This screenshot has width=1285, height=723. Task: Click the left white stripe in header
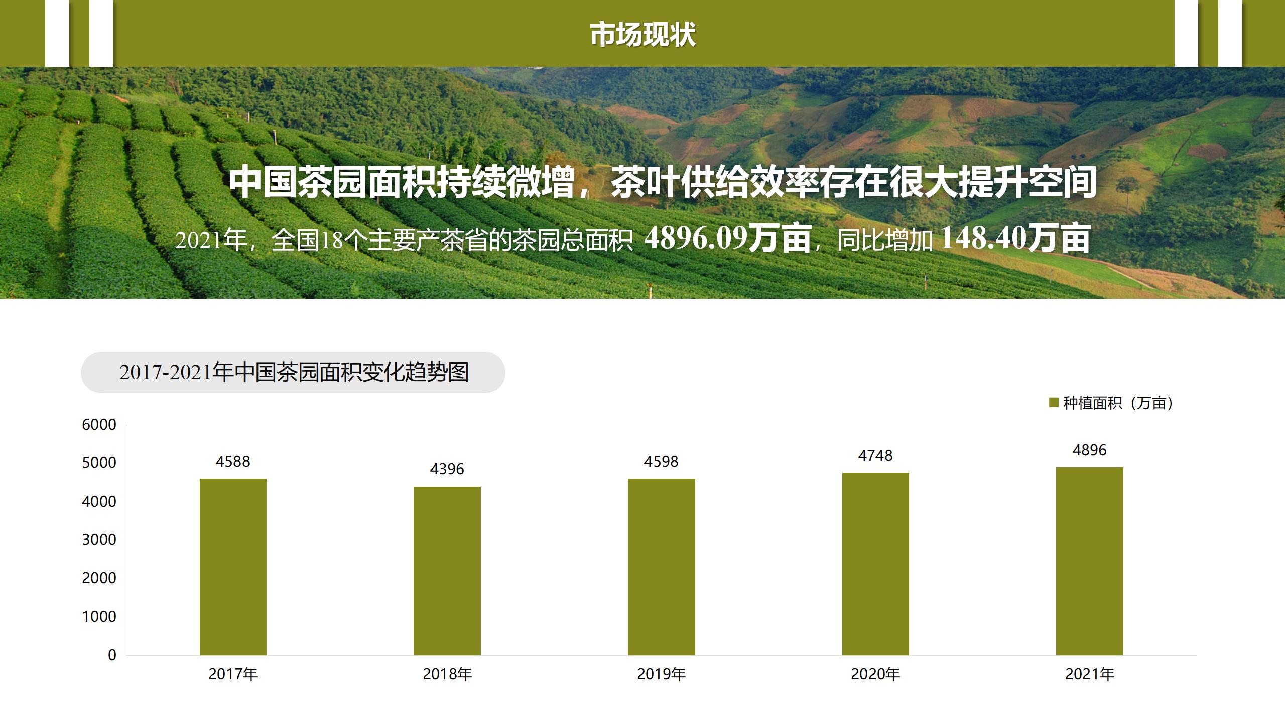point(57,33)
